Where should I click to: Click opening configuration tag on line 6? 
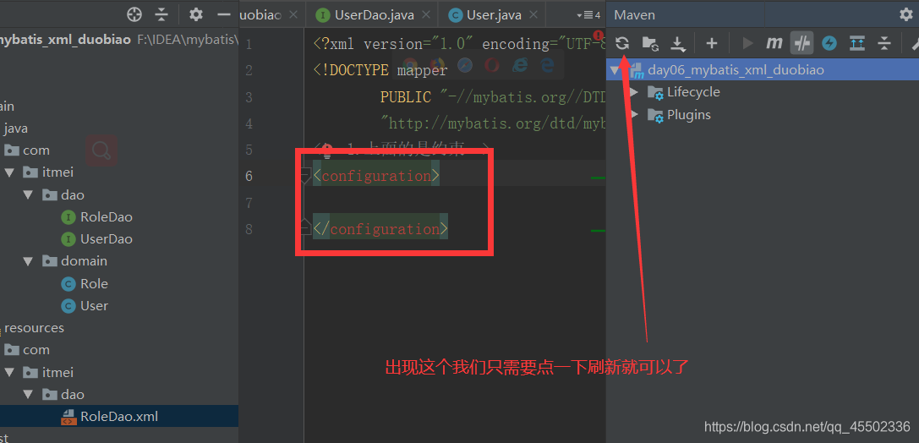point(376,176)
